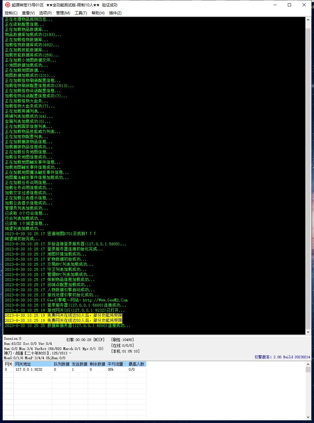The image size is (314, 423).
Task: Click the 网关 column header
Action: coord(9,364)
